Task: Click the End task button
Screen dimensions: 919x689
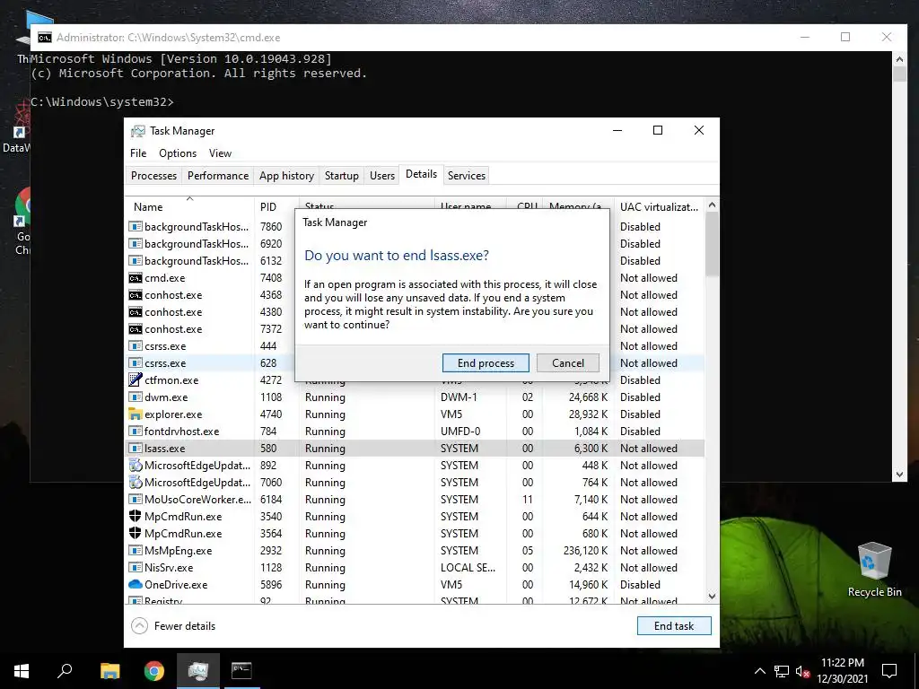Action: [674, 625]
